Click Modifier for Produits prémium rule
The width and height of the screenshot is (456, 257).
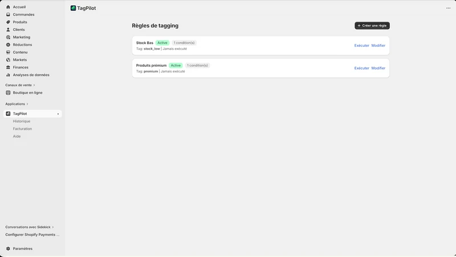click(378, 68)
